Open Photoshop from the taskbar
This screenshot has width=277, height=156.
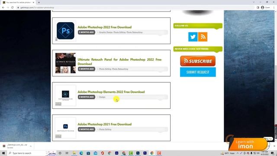[x=138, y=153]
